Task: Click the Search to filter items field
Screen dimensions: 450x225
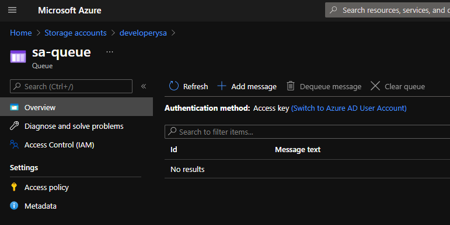Action: [x=307, y=132]
